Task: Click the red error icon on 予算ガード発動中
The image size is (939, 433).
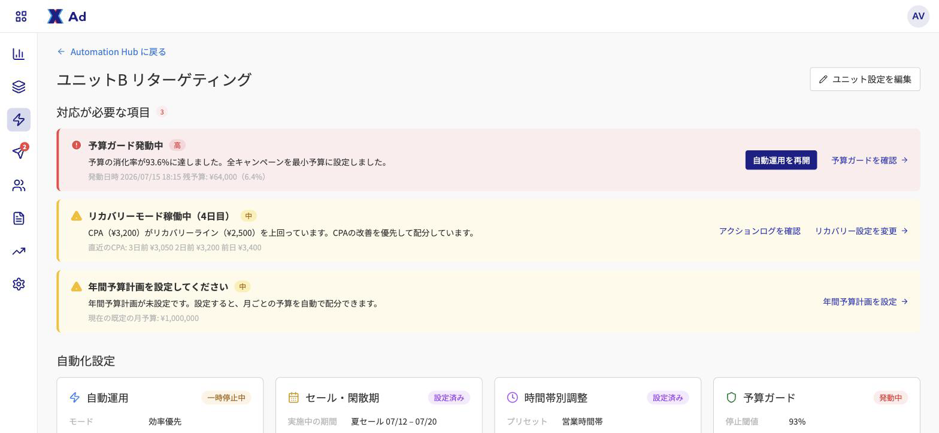Action: pos(77,145)
